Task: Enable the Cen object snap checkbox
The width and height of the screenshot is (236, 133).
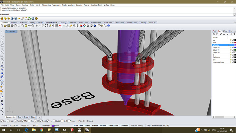Action: (x=29, y=121)
